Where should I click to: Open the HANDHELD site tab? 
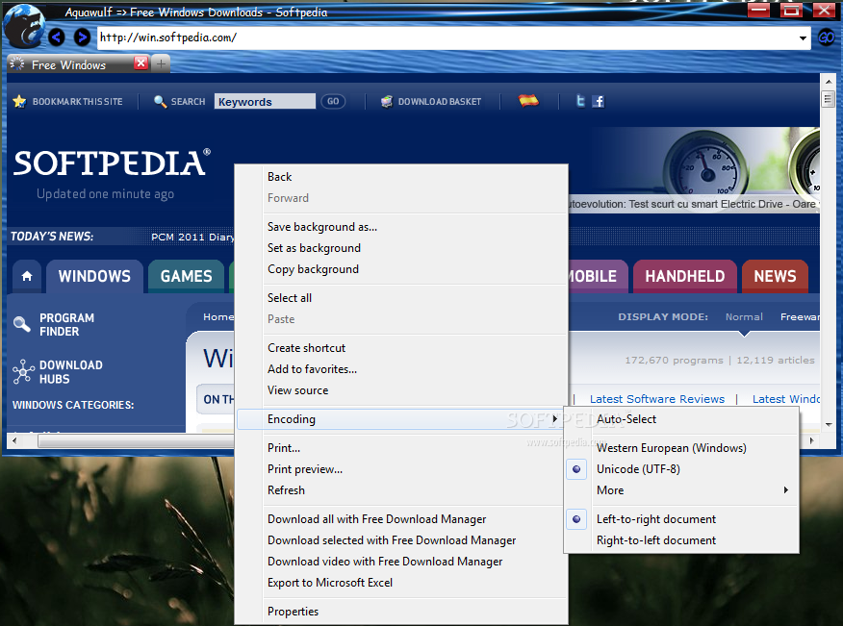(685, 276)
